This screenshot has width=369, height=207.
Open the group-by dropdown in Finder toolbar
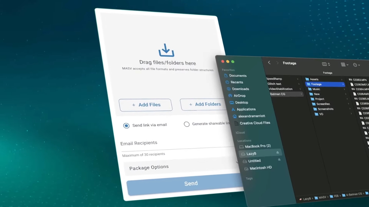click(344, 65)
